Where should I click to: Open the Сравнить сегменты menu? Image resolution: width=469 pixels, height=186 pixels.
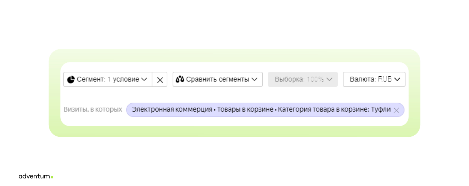pos(218,80)
